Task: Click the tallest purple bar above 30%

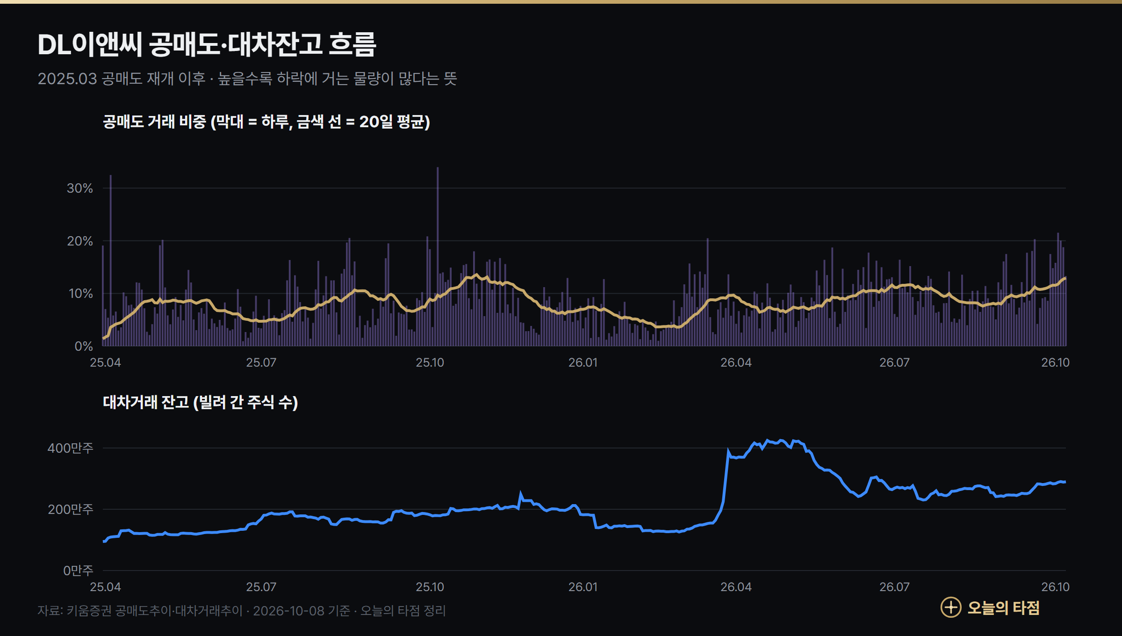Action: coord(438,257)
